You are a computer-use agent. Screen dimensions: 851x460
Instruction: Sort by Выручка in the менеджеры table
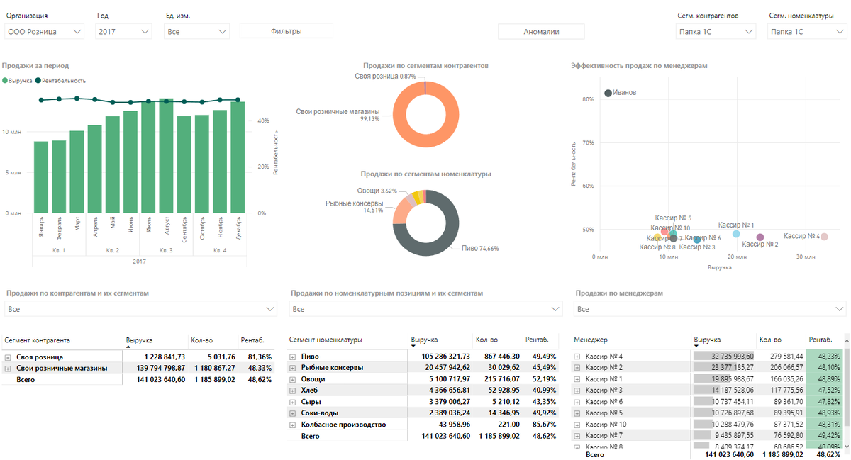pyautogui.click(x=708, y=340)
